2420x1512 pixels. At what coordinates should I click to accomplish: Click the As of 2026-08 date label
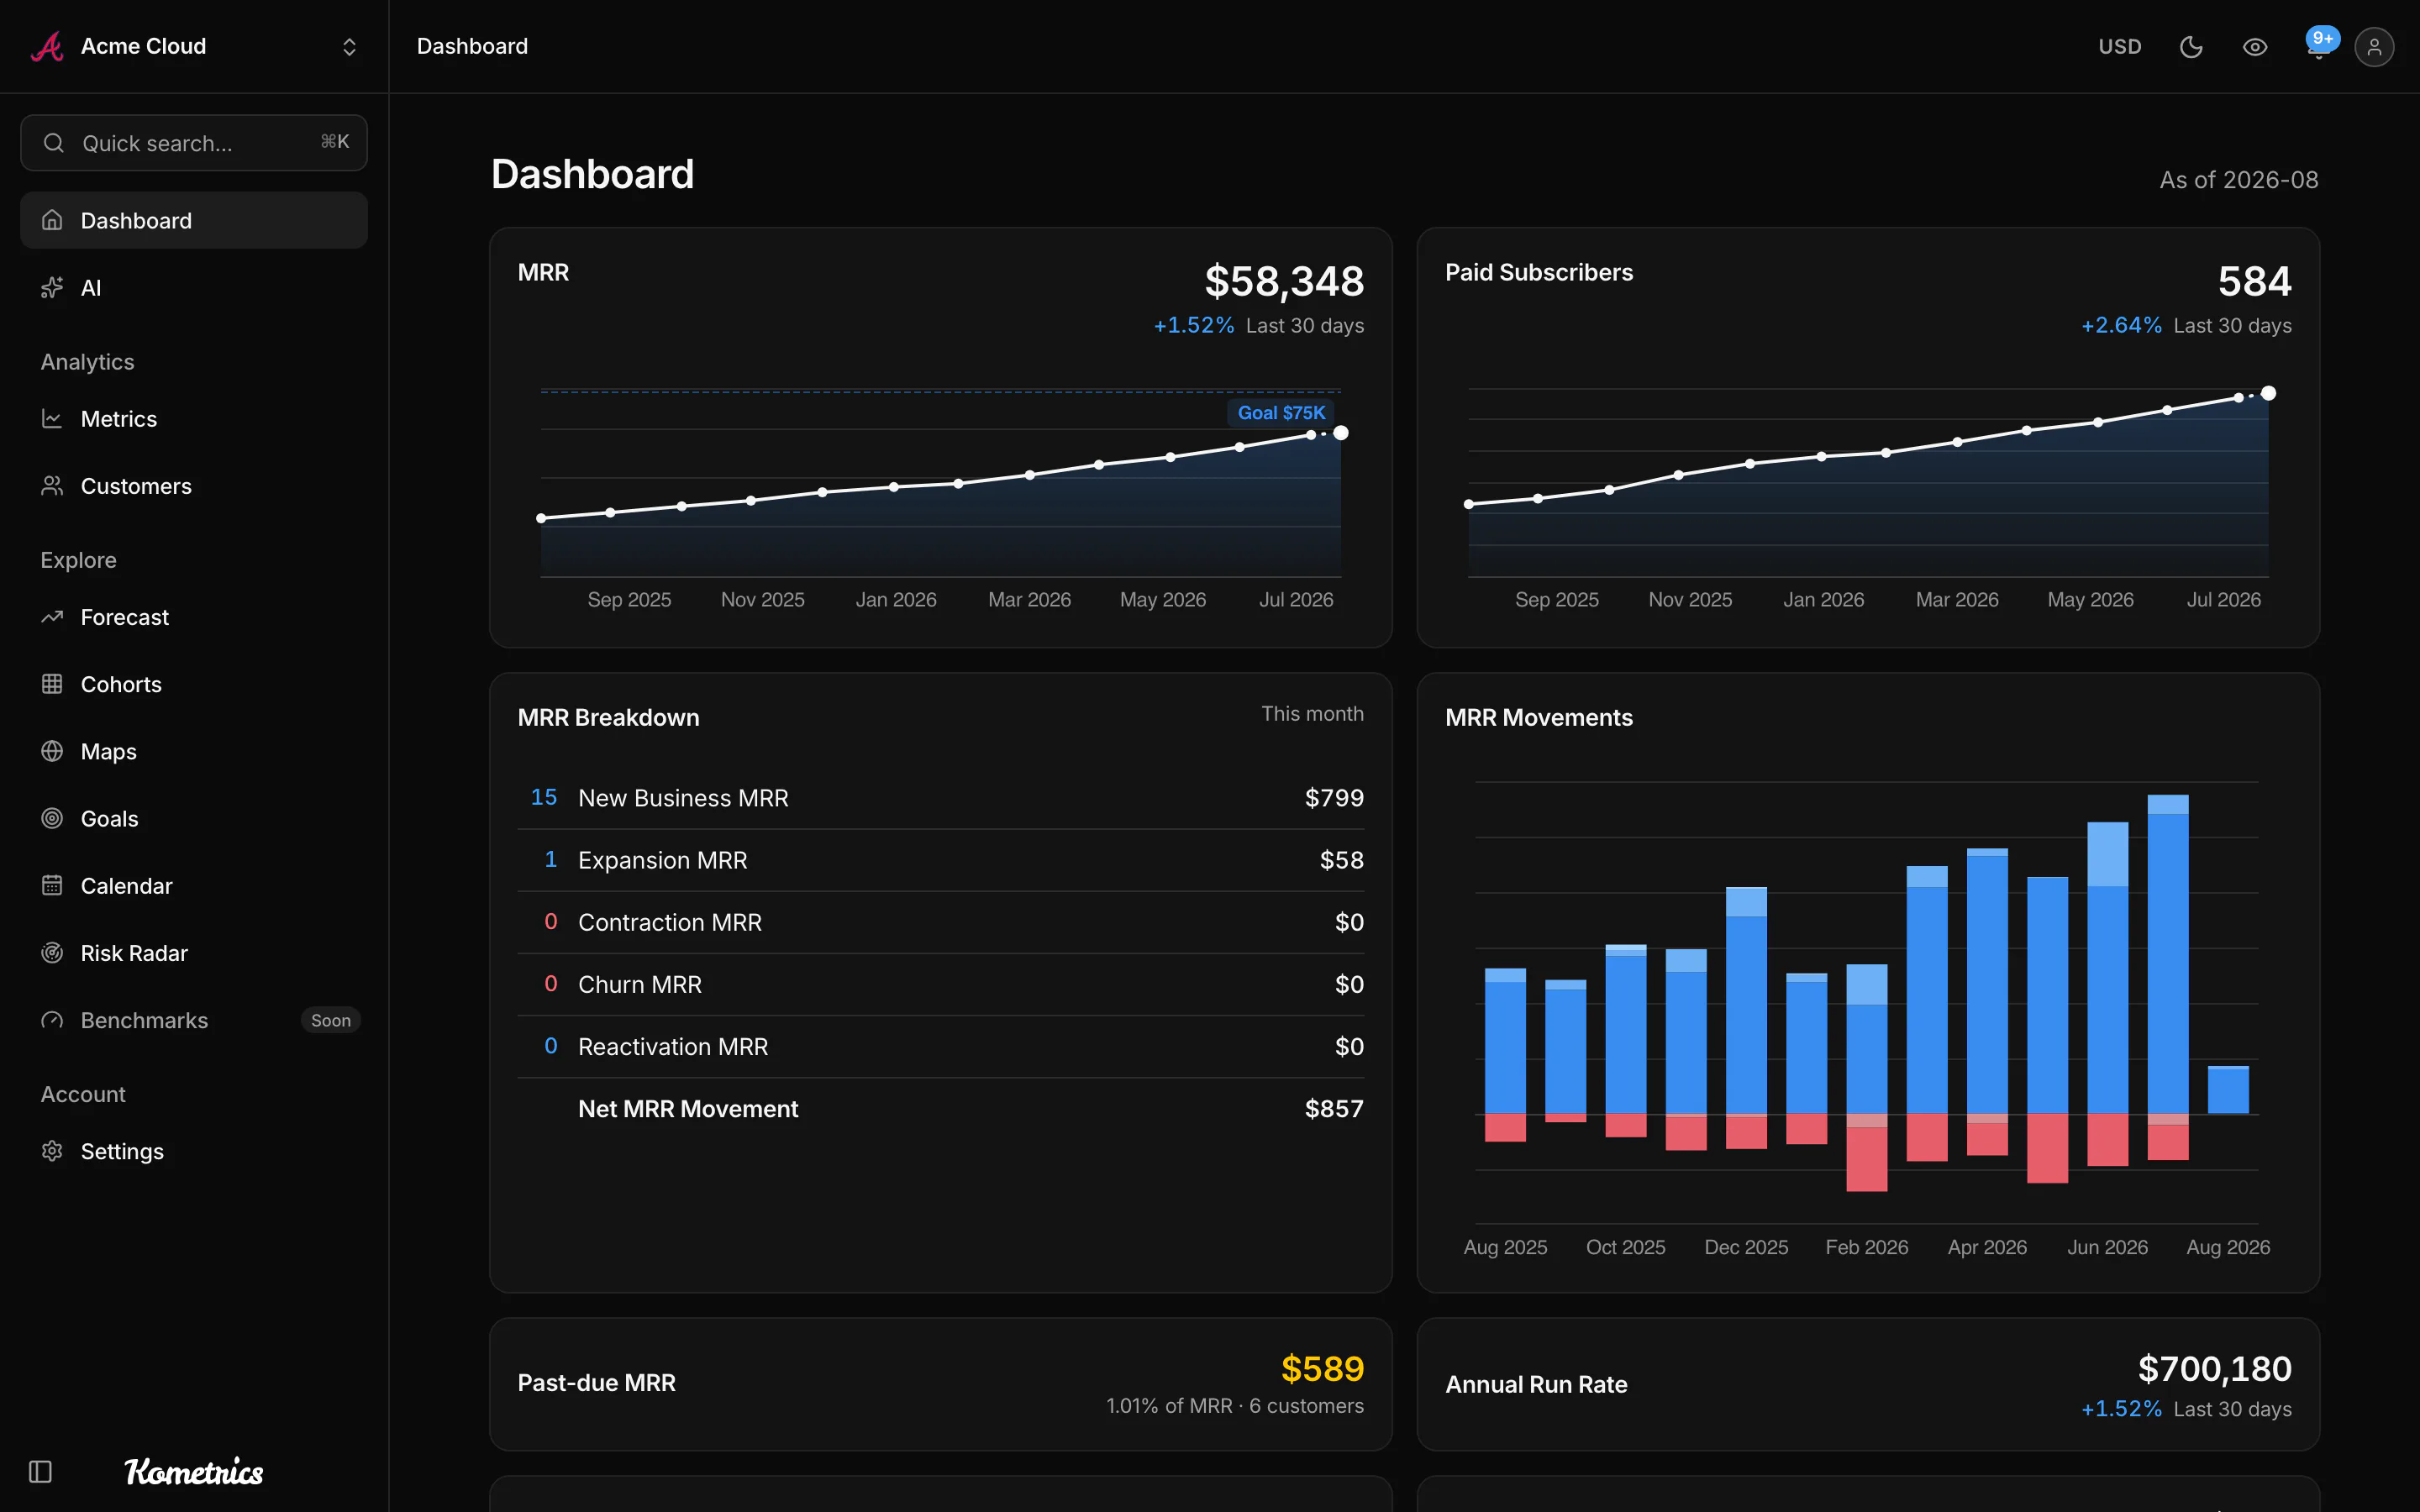[x=2238, y=180]
